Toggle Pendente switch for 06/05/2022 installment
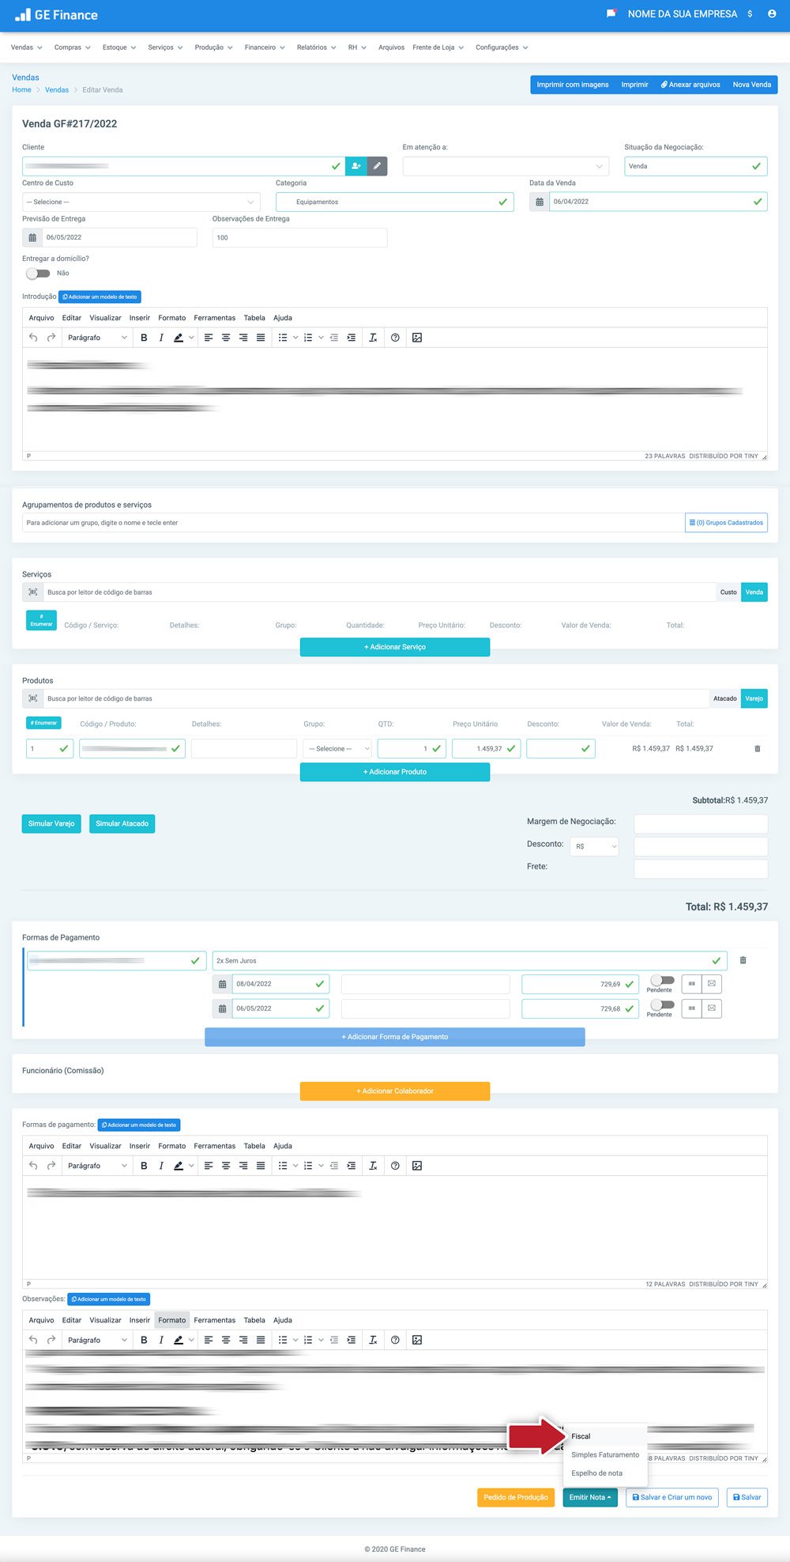 [661, 1005]
